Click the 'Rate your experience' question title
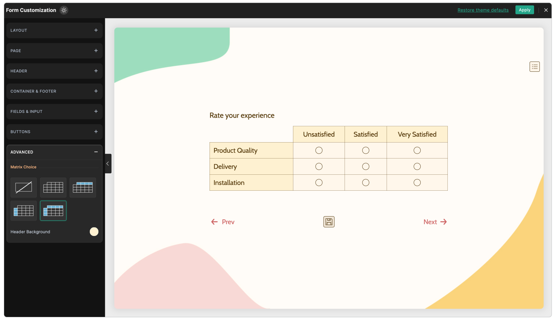The image size is (557, 323). 242,115
